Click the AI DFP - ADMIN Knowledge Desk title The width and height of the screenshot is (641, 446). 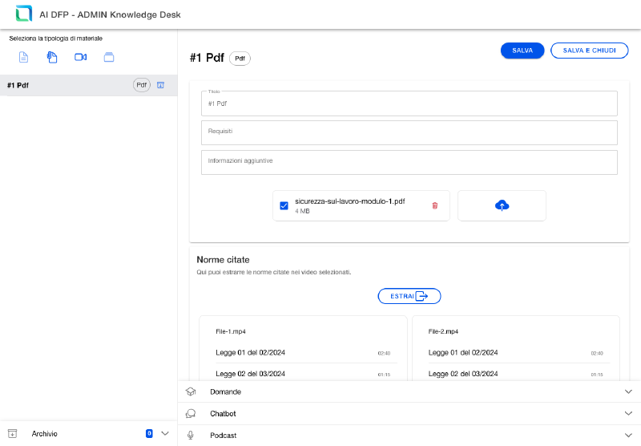(110, 14)
